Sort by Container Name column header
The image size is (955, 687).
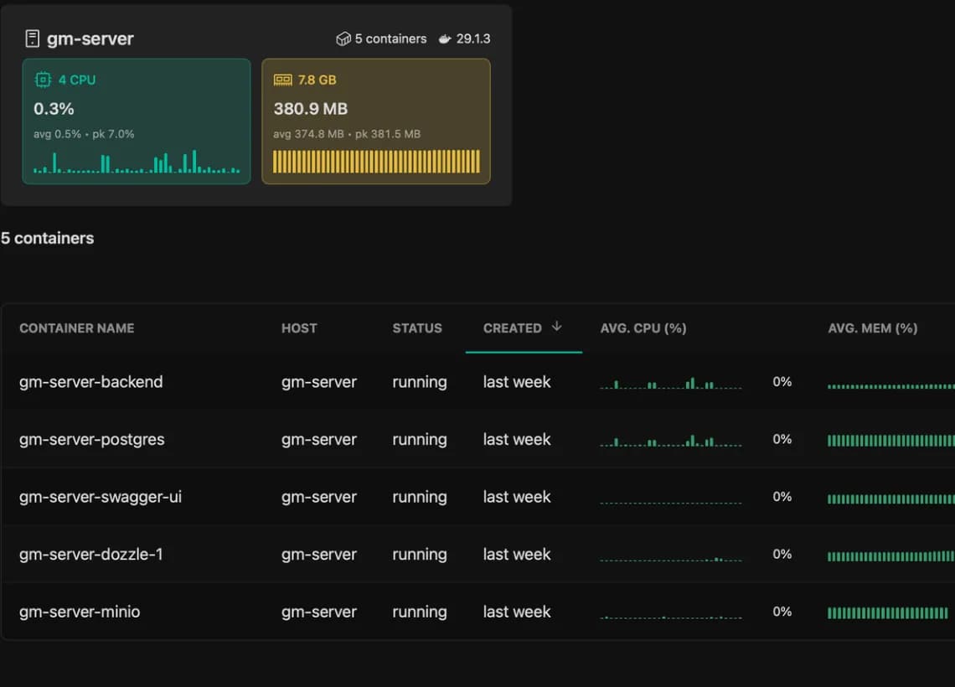pos(77,328)
